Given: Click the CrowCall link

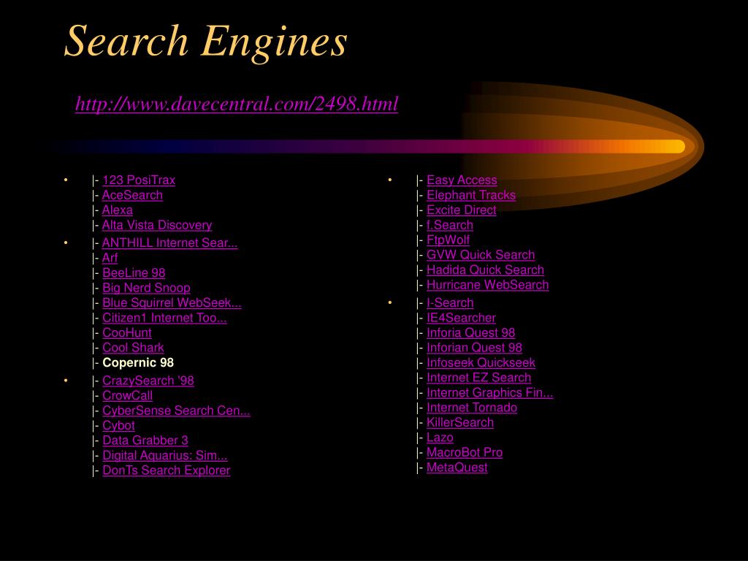Looking at the screenshot, I should click(127, 395).
